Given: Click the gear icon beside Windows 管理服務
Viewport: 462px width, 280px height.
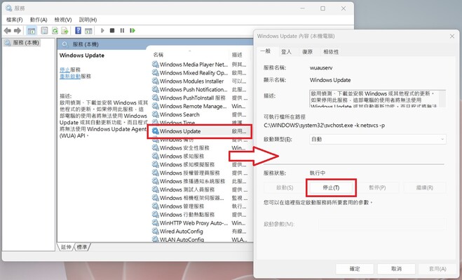Looking at the screenshot, I should click(x=155, y=206).
